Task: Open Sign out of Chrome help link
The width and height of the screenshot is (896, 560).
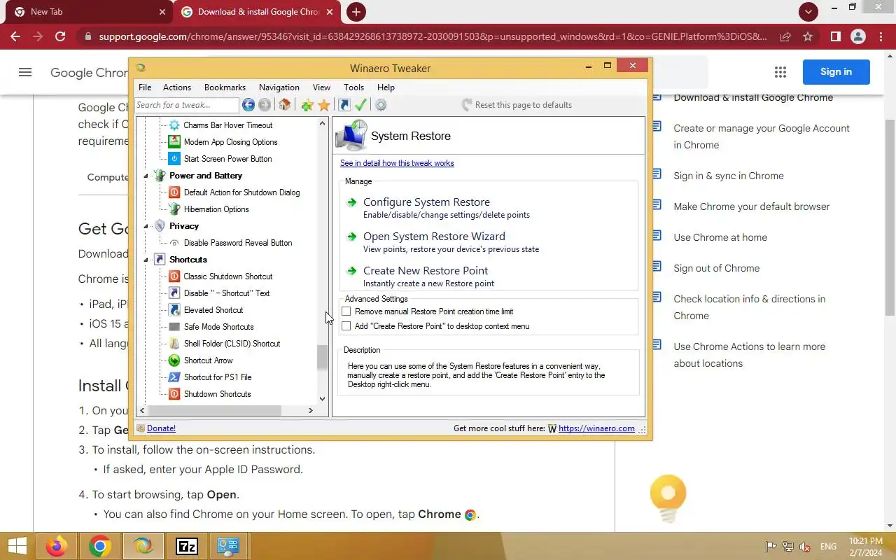Action: (x=716, y=268)
